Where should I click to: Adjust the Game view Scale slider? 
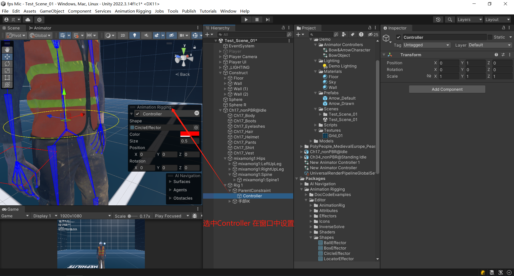pos(129,216)
